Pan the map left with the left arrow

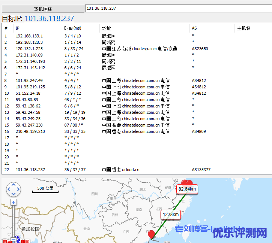[9, 190]
